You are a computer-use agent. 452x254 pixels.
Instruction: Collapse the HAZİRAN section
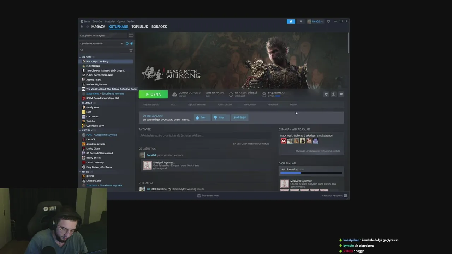point(86,131)
